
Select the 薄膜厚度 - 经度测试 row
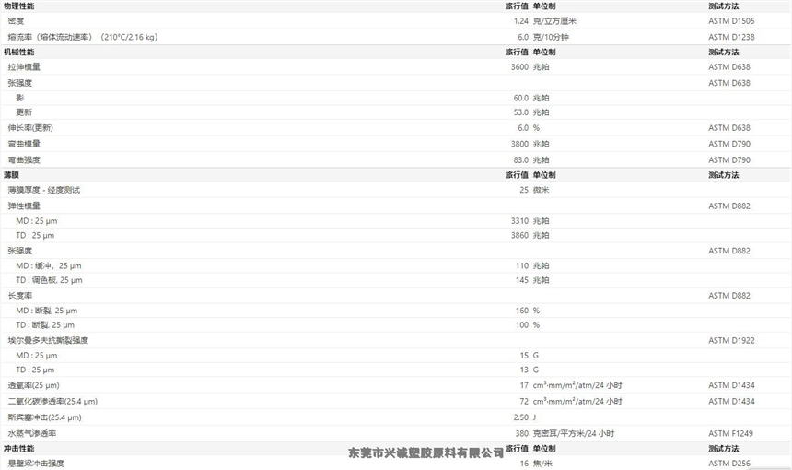point(44,190)
